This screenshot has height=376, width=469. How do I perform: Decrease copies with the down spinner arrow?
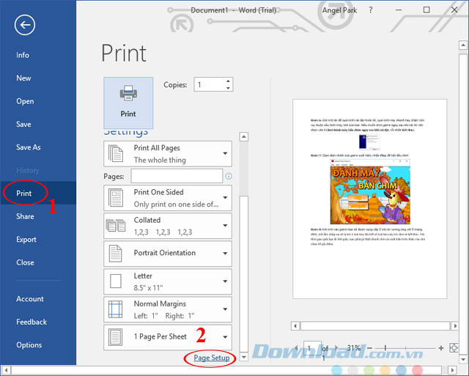[x=228, y=88]
